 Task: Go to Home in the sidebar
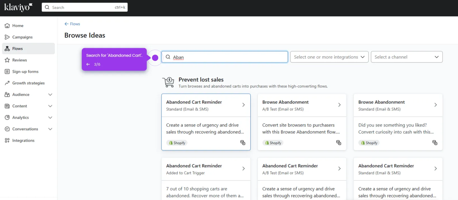coord(28,26)
